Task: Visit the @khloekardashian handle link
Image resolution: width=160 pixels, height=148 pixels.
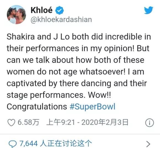Action: point(61,19)
